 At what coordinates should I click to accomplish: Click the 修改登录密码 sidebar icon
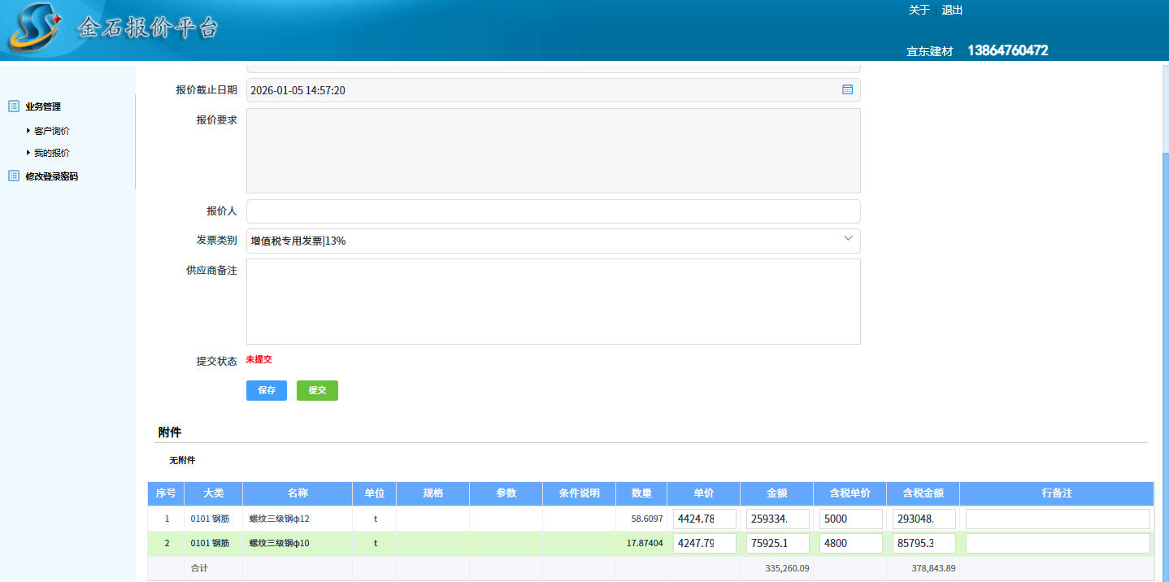[14, 176]
